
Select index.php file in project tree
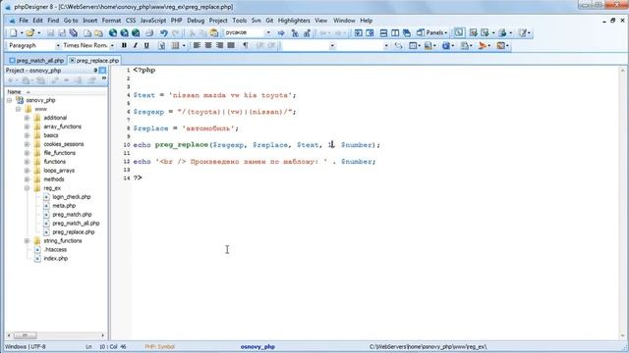55,259
